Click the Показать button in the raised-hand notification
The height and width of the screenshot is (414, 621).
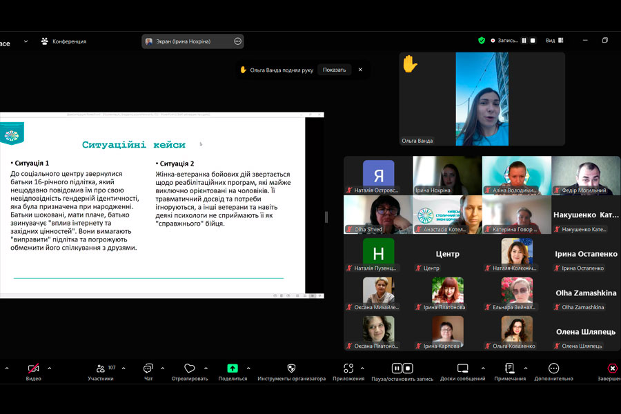coord(334,70)
